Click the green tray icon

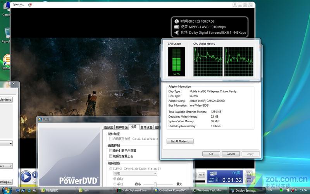[281, 190]
